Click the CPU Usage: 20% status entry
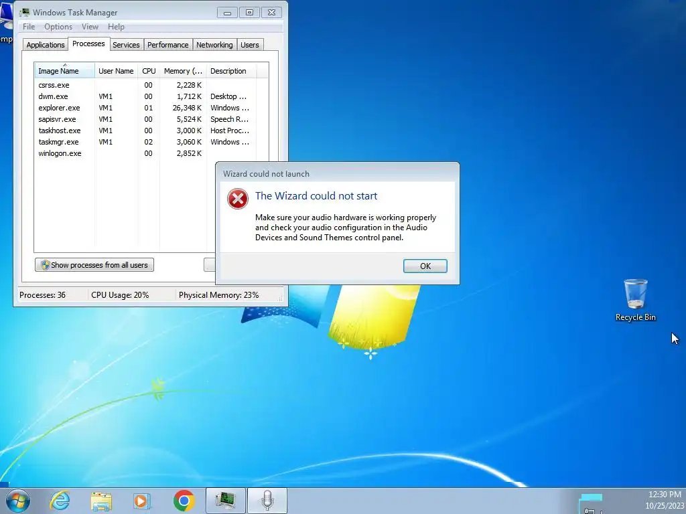This screenshot has height=514, width=686. [120, 295]
